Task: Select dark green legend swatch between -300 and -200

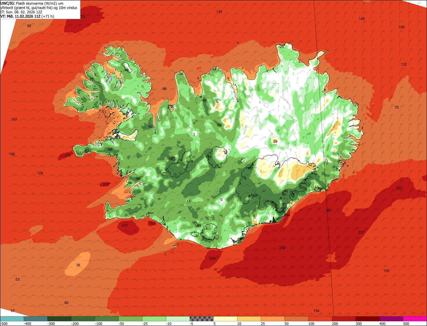Action: tap(59, 319)
